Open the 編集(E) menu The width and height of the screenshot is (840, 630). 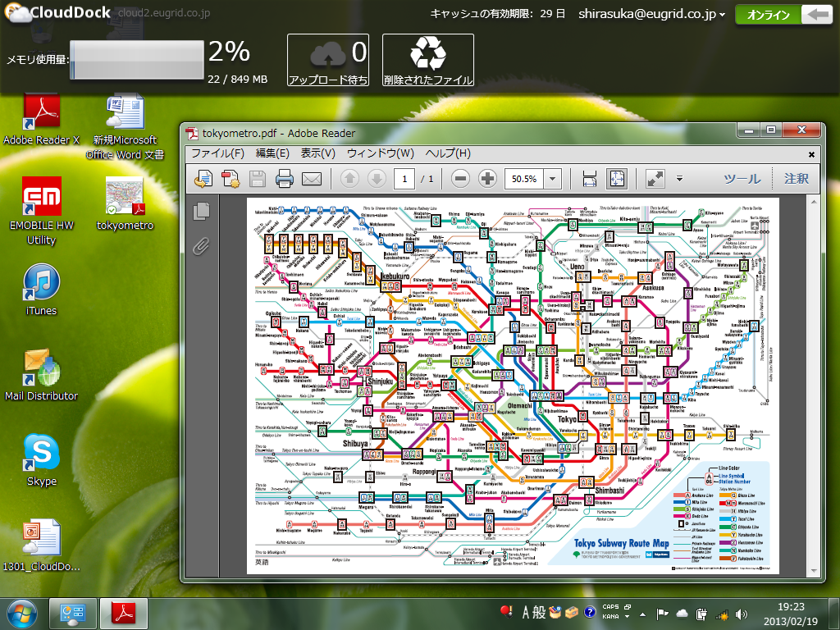272,153
